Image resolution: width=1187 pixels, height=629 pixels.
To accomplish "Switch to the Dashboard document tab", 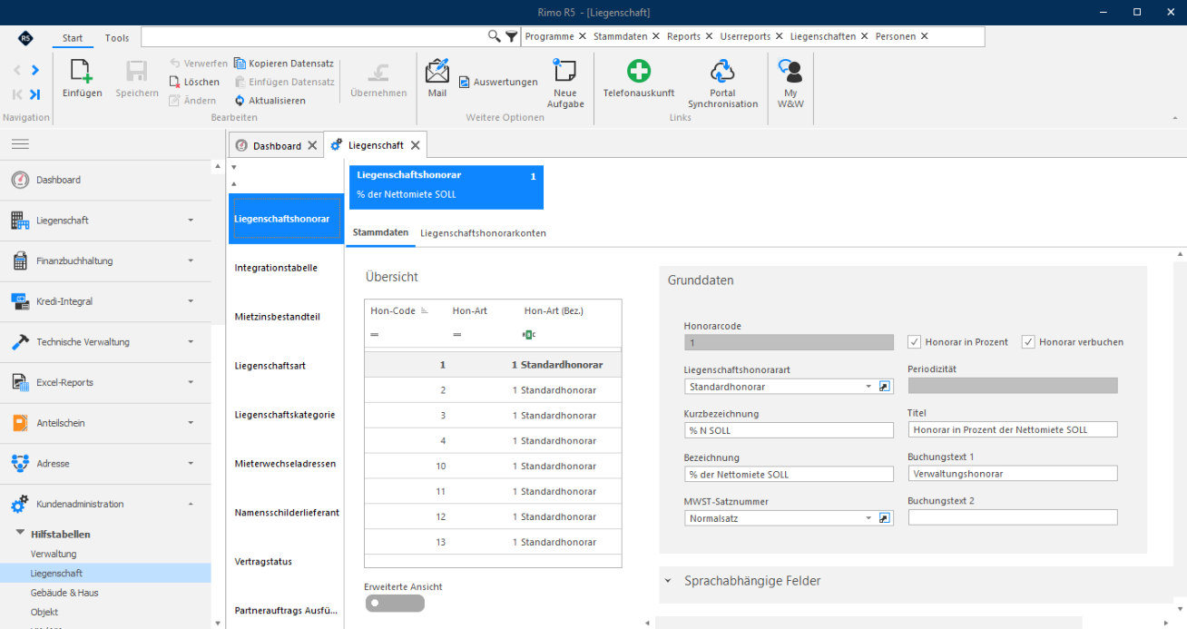I will [x=277, y=145].
